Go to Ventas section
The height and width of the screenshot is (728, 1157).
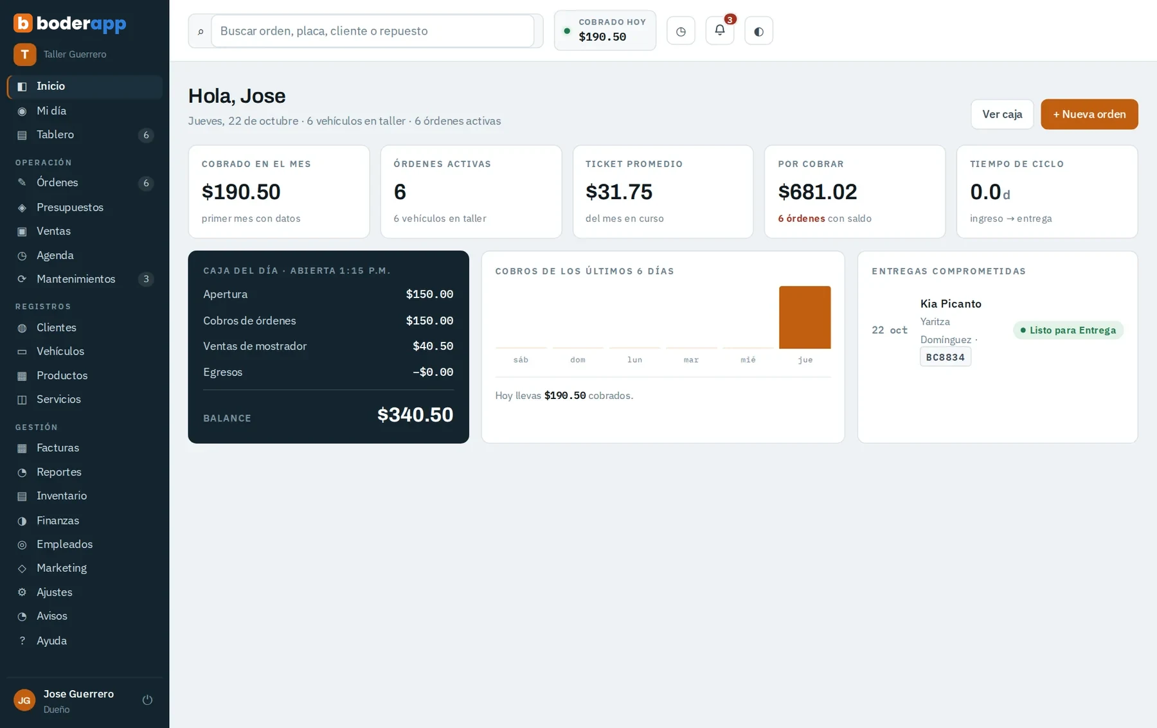[84, 231]
